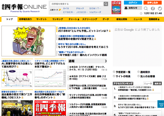The image size is (164, 116).
Task: Click the check icon next to 適時開示
Action: 138,72
